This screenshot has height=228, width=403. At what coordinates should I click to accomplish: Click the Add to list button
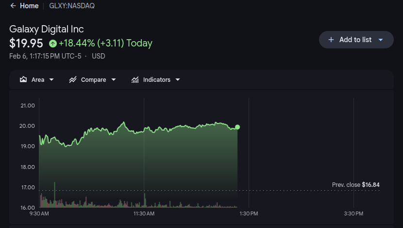356,40
